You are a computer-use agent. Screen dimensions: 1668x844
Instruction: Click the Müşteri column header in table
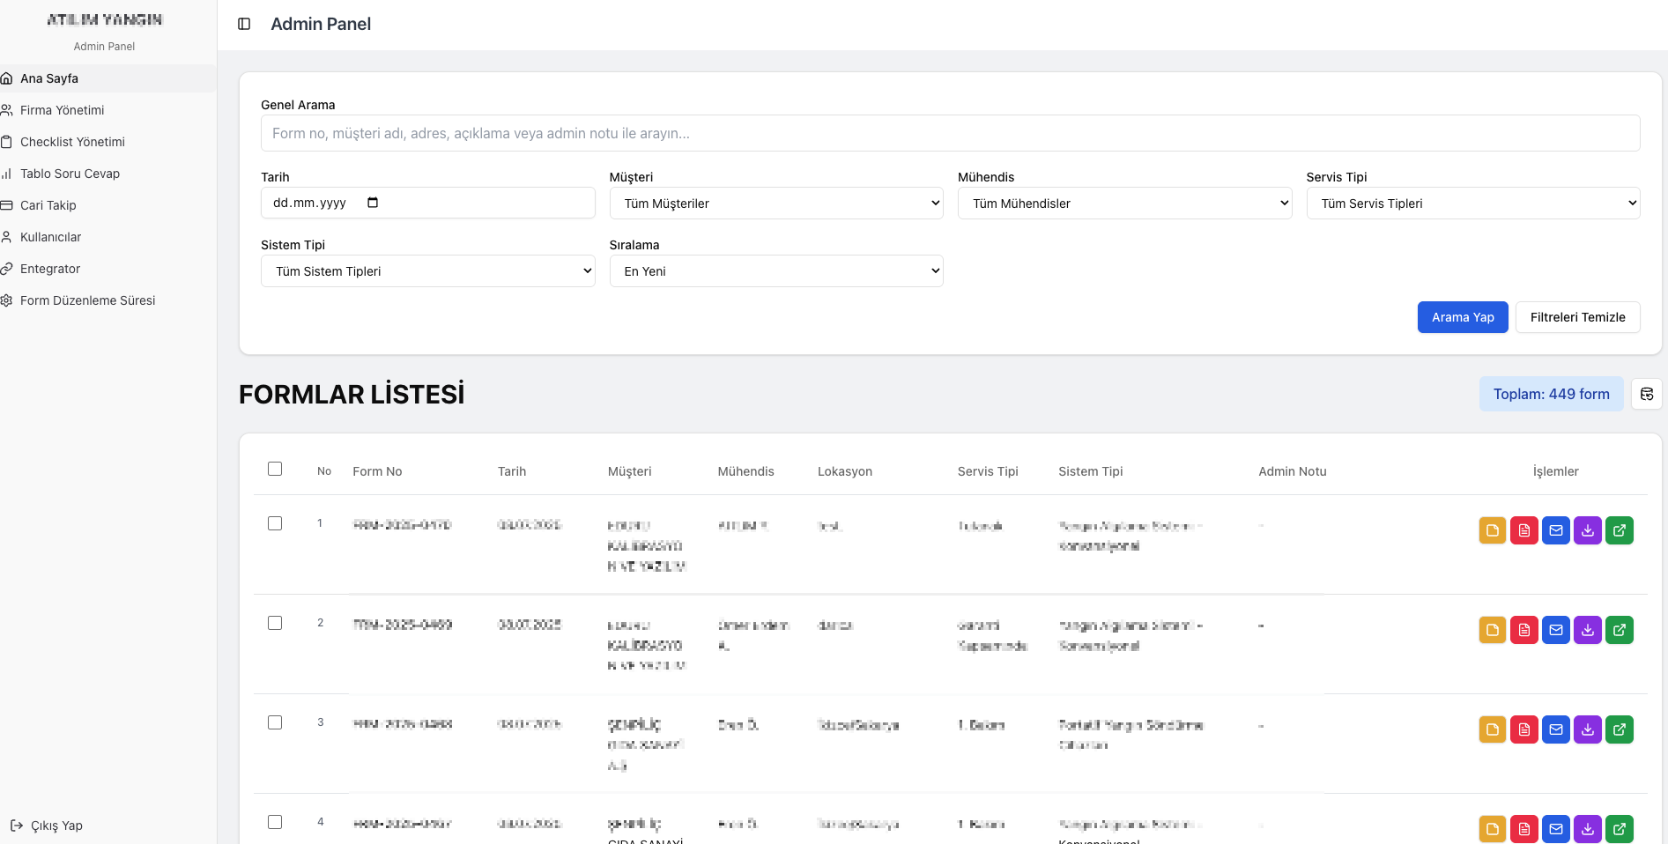pyautogui.click(x=629, y=471)
